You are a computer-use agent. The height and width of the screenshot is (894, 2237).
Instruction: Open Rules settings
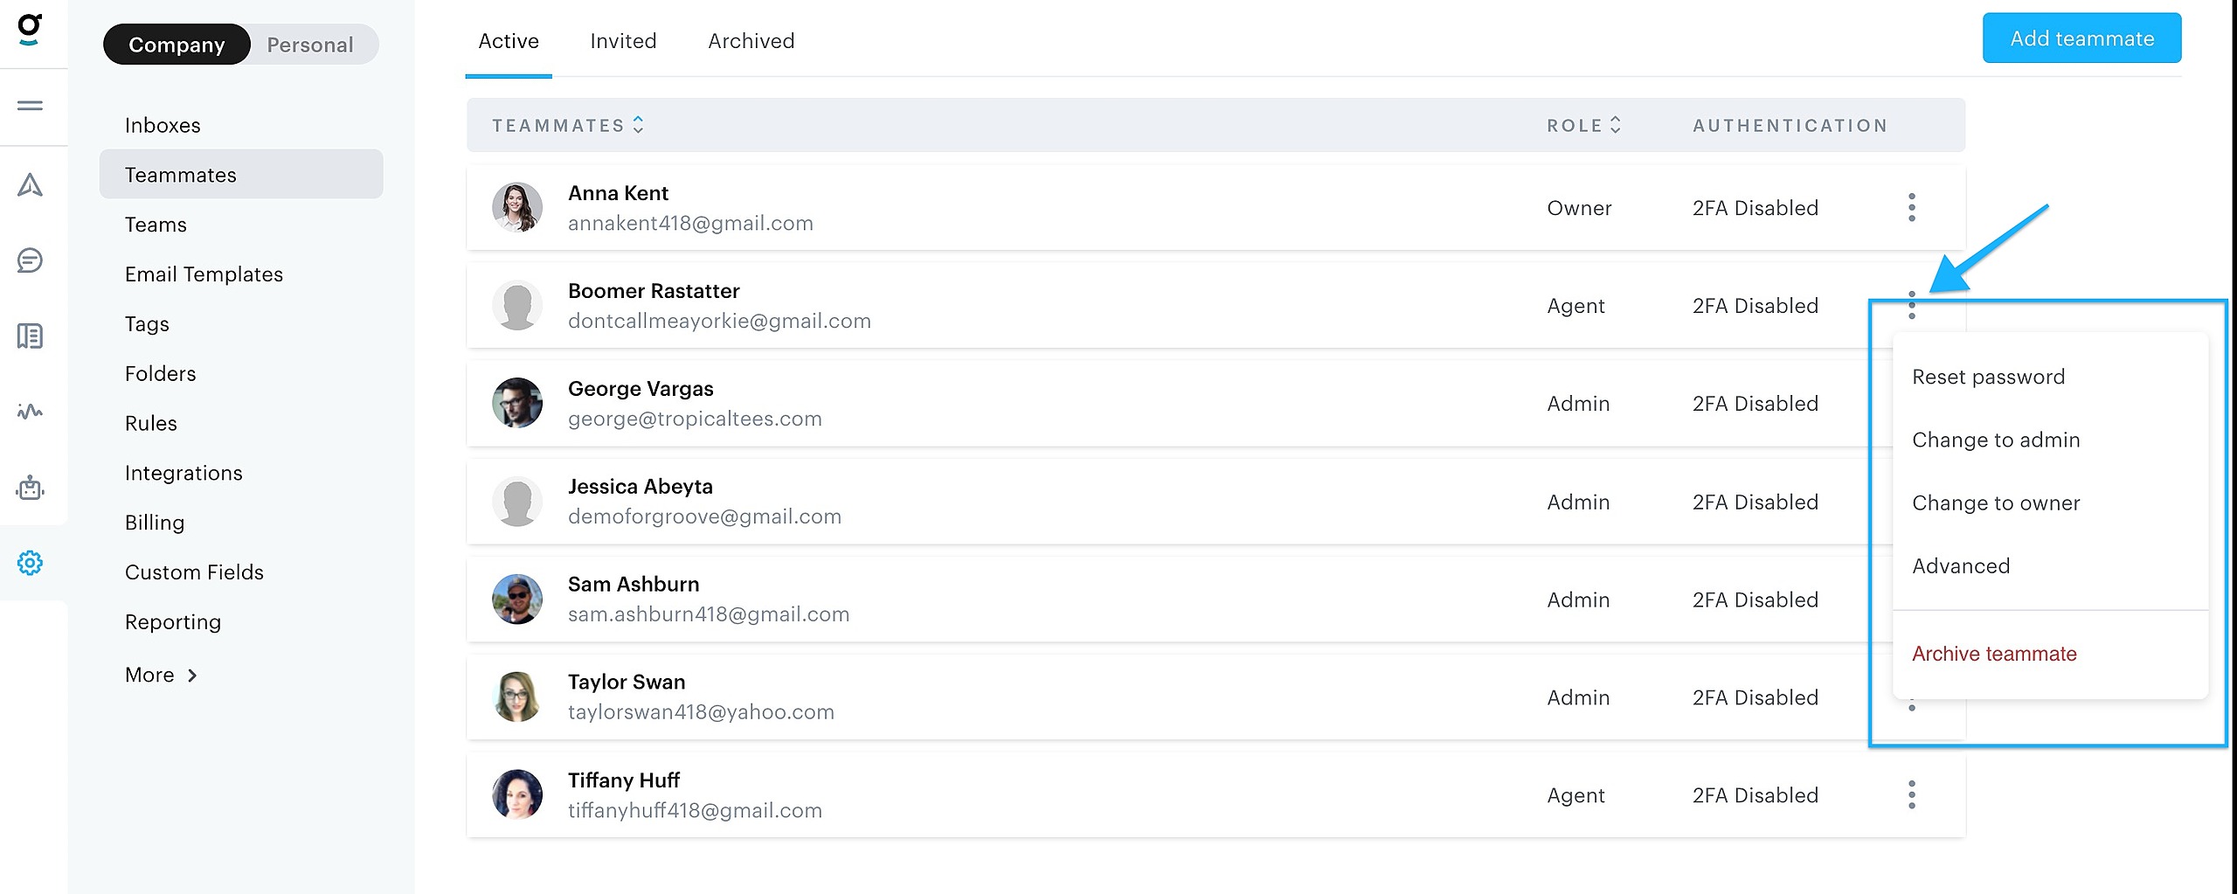(241, 423)
